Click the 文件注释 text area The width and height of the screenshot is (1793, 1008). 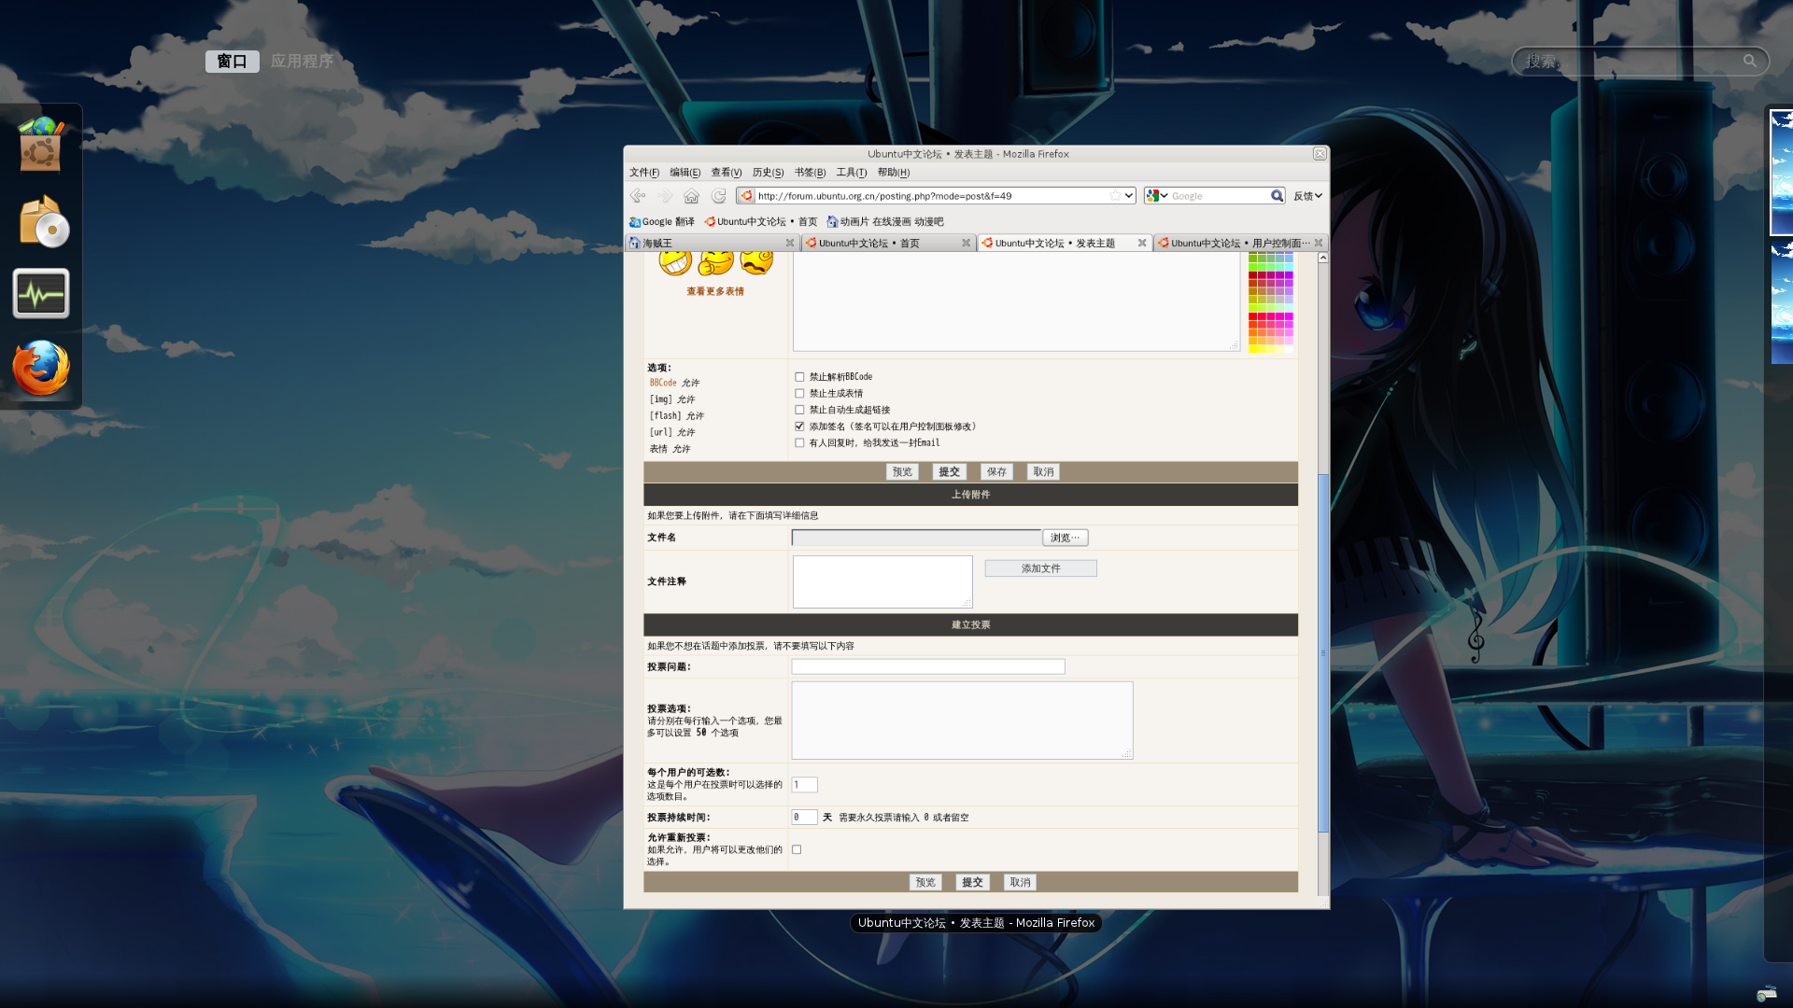[x=882, y=582]
